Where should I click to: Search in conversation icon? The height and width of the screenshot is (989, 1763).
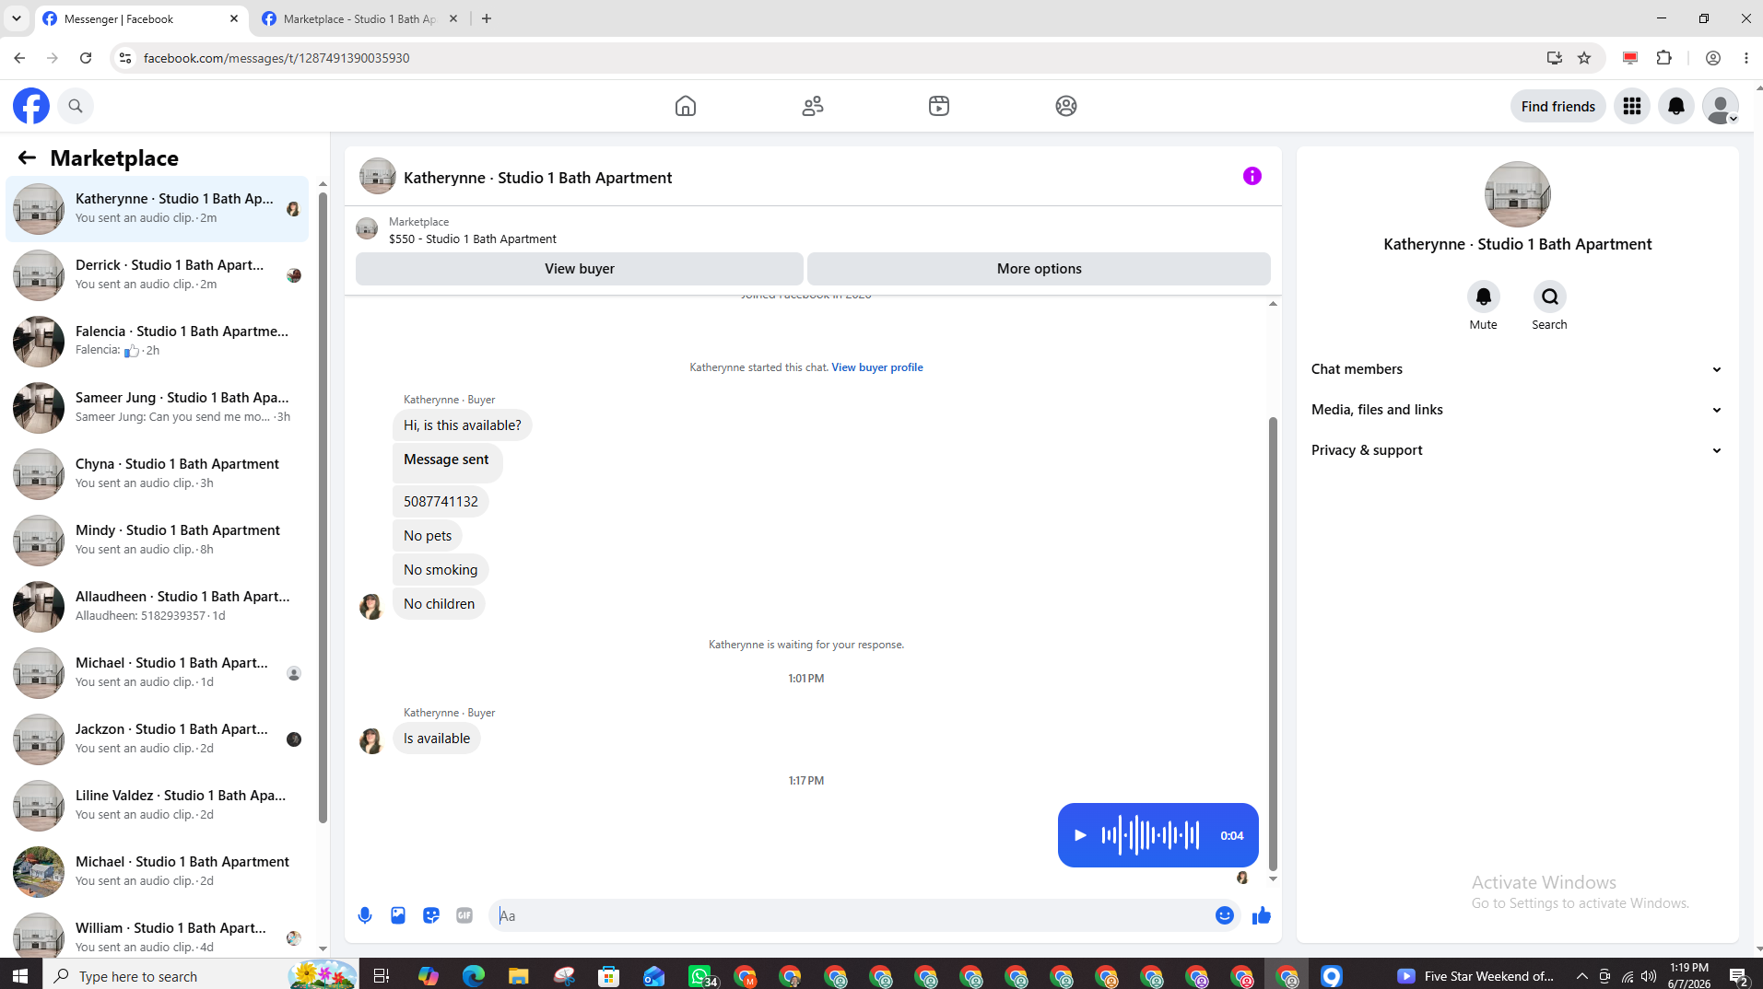pyautogui.click(x=1549, y=297)
